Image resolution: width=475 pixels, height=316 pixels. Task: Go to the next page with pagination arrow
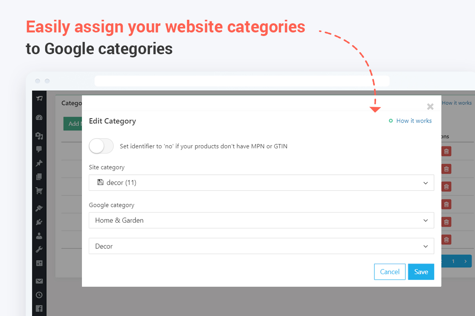pyautogui.click(x=466, y=261)
